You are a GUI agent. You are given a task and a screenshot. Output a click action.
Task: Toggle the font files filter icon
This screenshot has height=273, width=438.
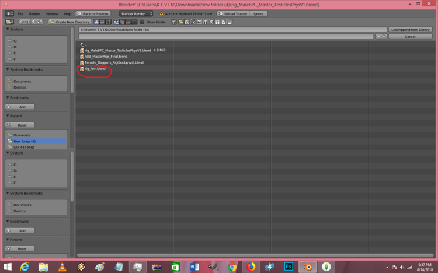coord(218,22)
